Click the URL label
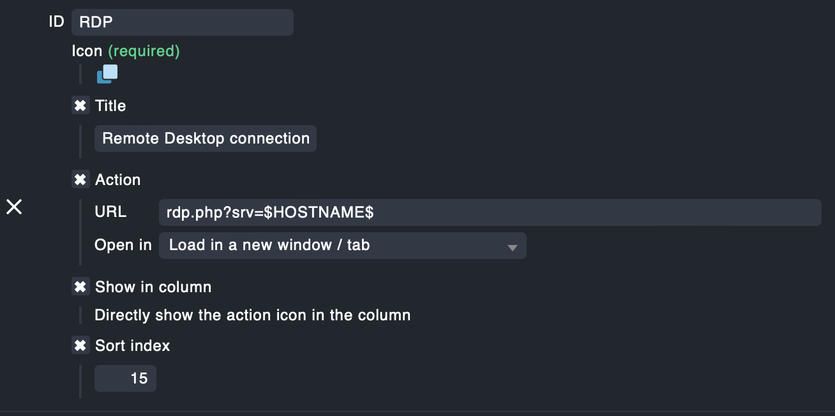The height and width of the screenshot is (416, 835). tap(110, 212)
